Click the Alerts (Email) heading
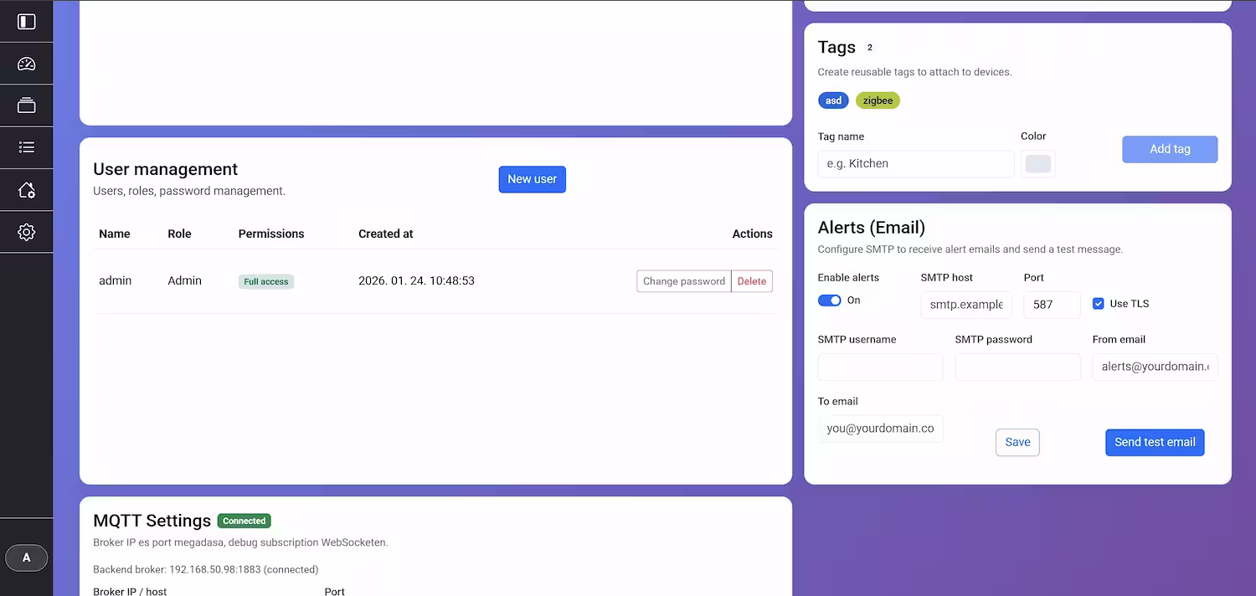Viewport: 1256px width, 596px height. (x=872, y=228)
